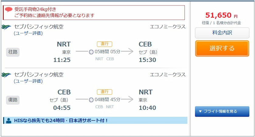
Task: Open ユーザー評価 link for return flight
Action: point(28,81)
